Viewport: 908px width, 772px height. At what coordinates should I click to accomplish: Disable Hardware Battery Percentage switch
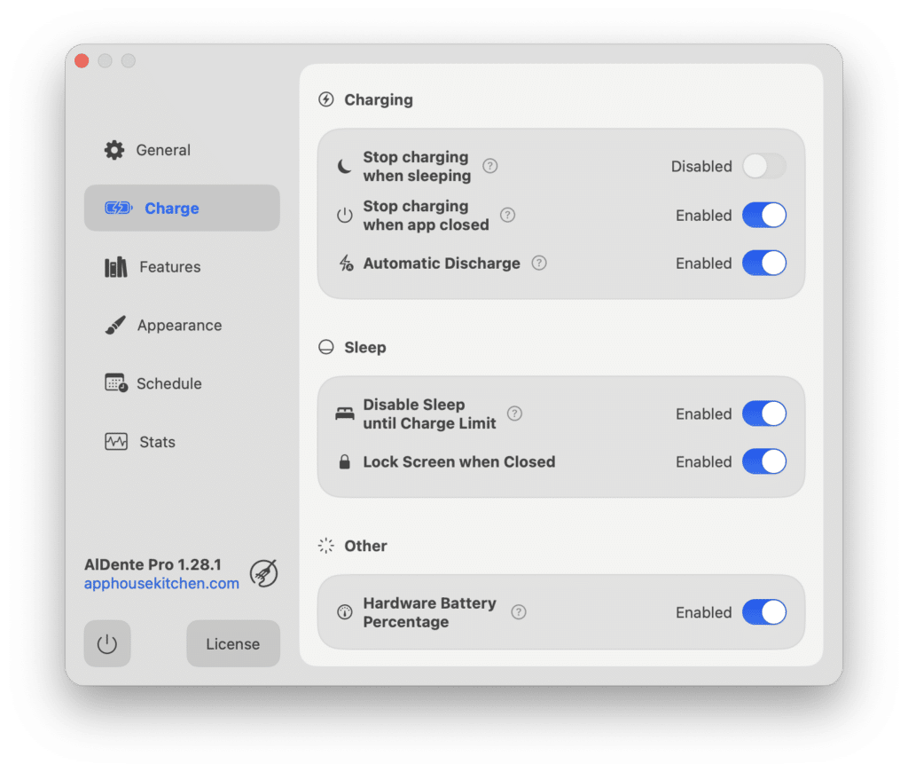tap(763, 612)
